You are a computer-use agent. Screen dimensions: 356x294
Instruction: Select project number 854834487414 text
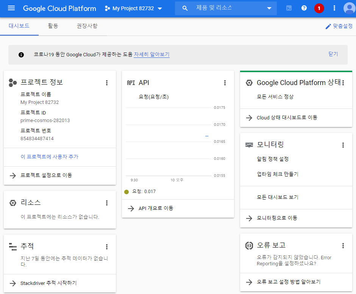pyautogui.click(x=37, y=138)
